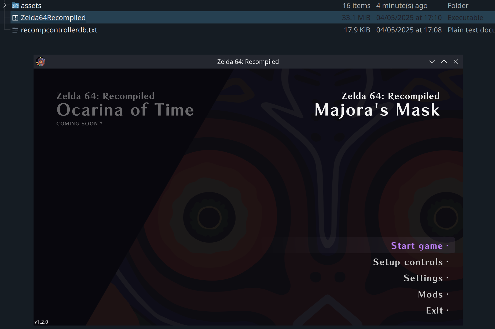Click the Majora's Mask app icon in title bar
This screenshot has width=495, height=329.
tap(41, 62)
